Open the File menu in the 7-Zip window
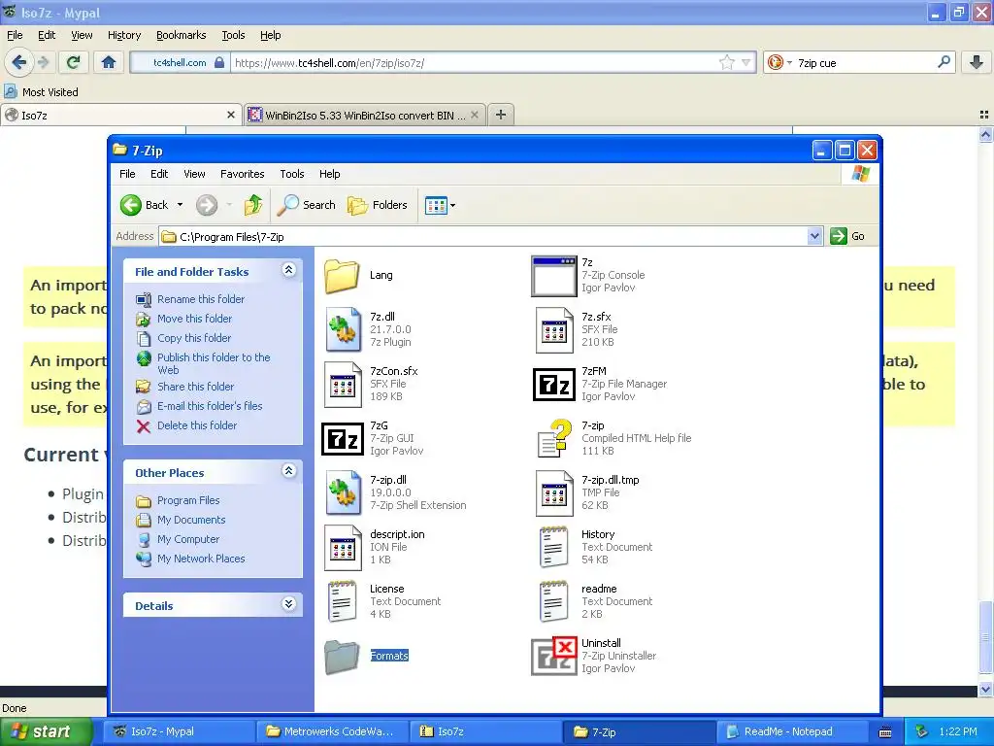Image resolution: width=994 pixels, height=746 pixels. pos(127,174)
